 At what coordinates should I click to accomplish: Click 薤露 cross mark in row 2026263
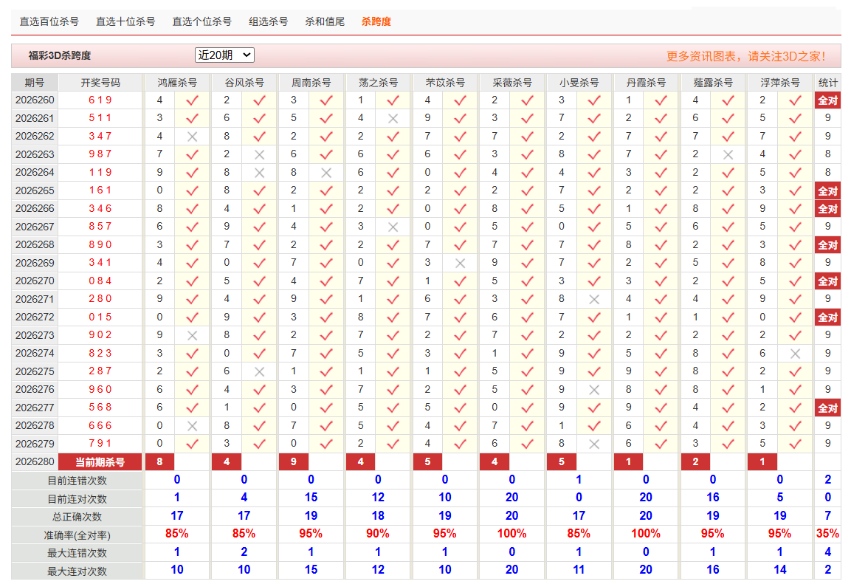(728, 155)
